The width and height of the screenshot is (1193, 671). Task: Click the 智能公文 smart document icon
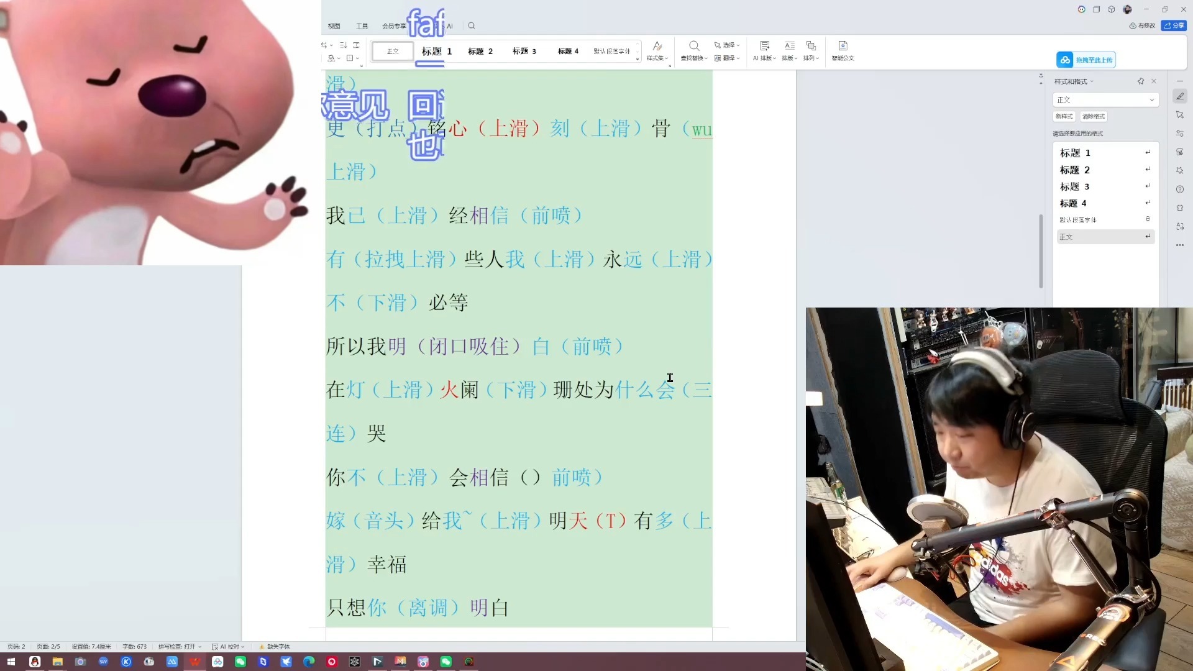(x=843, y=50)
